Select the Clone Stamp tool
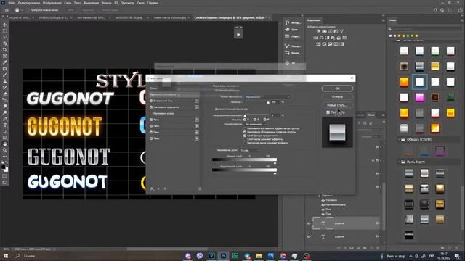The height and width of the screenshot is (261, 465). (5, 81)
